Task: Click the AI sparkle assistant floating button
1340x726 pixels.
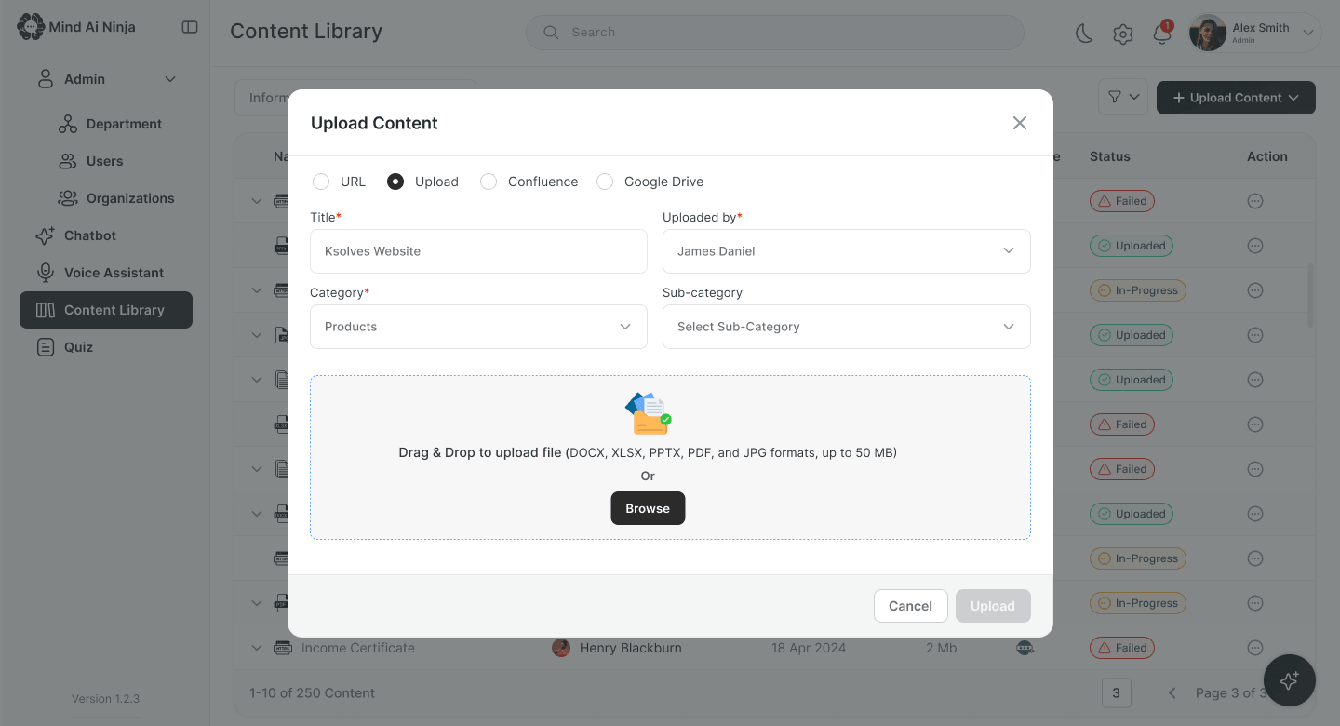Action: tap(1289, 680)
